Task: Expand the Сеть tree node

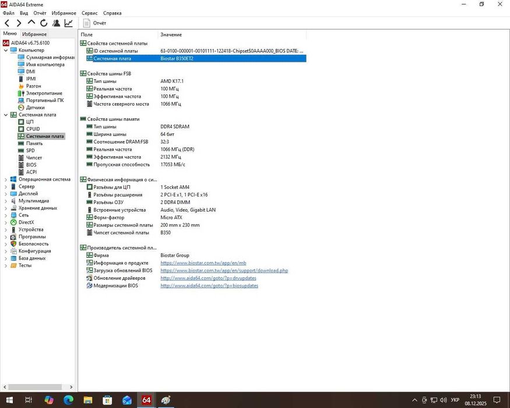Action: pos(5,216)
